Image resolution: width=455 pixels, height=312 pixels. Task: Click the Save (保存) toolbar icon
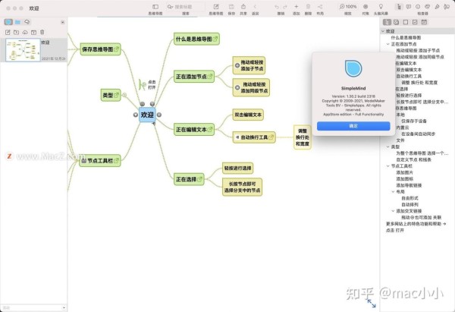tap(231, 7)
